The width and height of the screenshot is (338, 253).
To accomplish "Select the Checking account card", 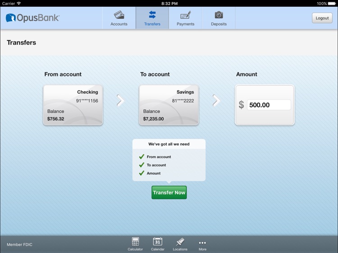I will click(73, 105).
